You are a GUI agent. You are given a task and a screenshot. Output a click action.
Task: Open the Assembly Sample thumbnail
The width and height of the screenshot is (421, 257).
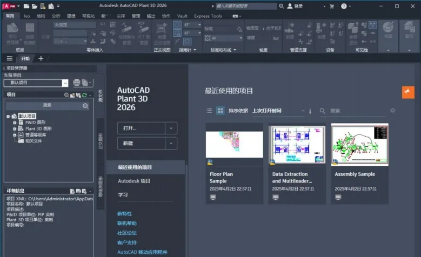pyautogui.click(x=360, y=145)
